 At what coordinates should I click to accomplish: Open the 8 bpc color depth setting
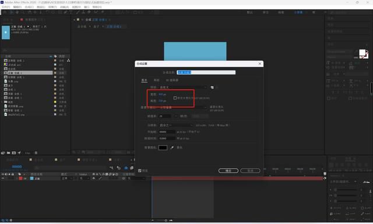click(27, 153)
